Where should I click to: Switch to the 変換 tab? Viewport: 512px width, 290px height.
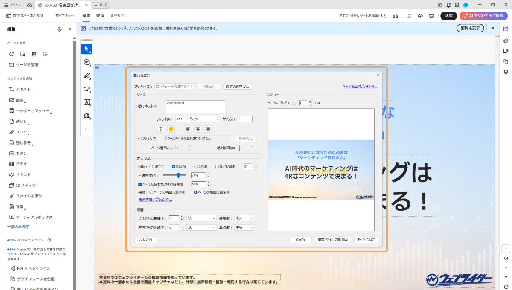[x=100, y=16]
